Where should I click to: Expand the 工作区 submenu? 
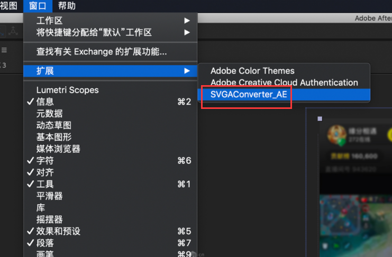click(110, 21)
